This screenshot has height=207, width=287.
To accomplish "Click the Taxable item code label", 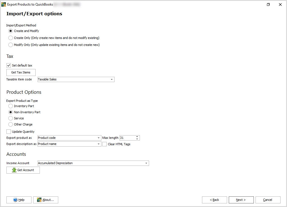I will click(x=19, y=79).
